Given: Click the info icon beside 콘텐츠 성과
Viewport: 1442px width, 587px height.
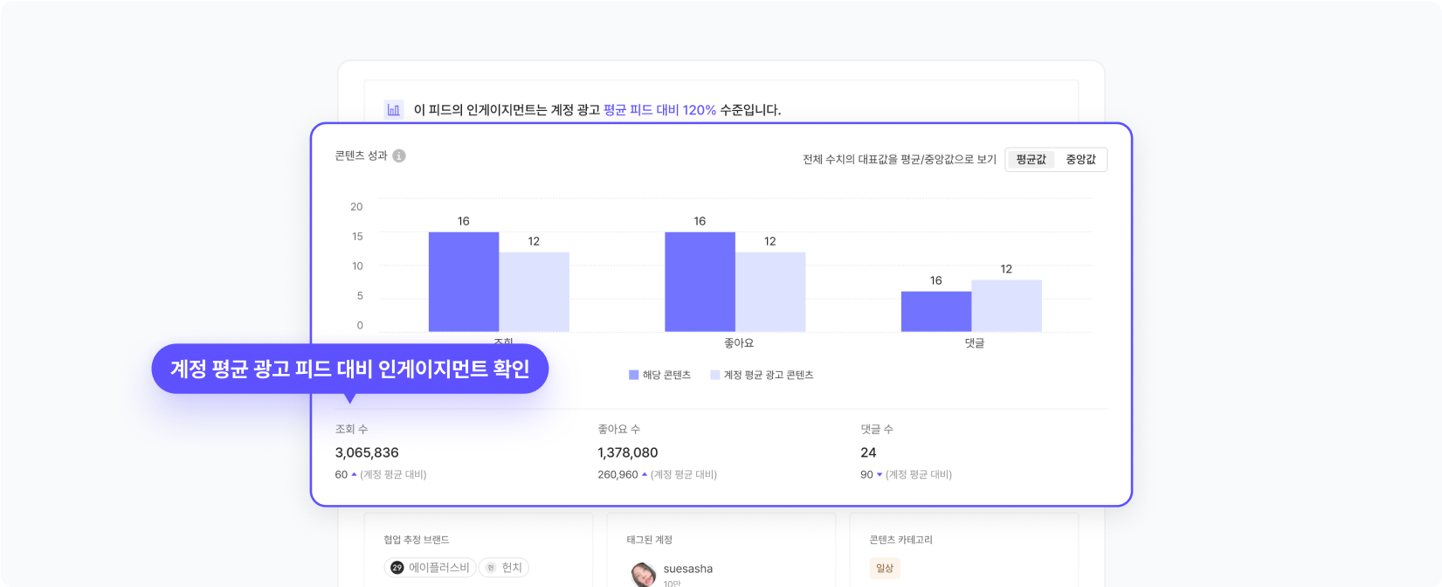Looking at the screenshot, I should point(399,156).
